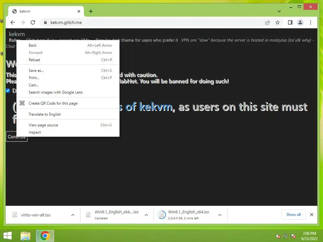Choose Inspect from the context menu

68,132
